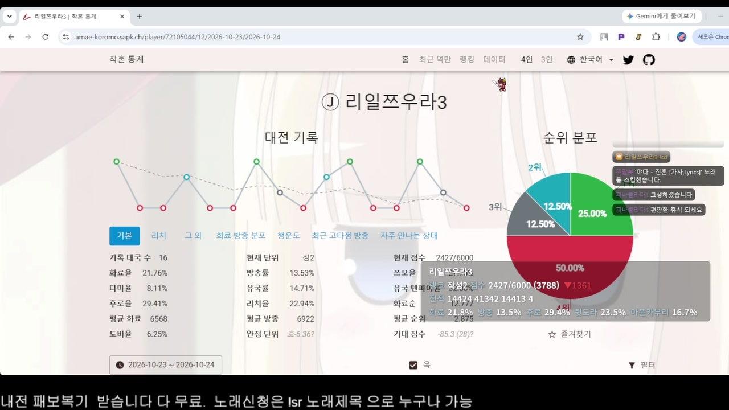
Task: Bookmark the page with the star icon
Action: (580, 37)
